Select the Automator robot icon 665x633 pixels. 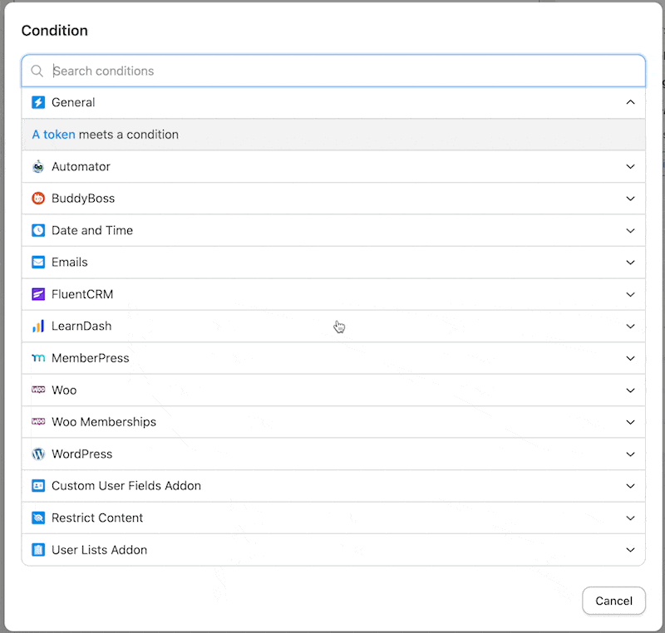[x=39, y=166]
